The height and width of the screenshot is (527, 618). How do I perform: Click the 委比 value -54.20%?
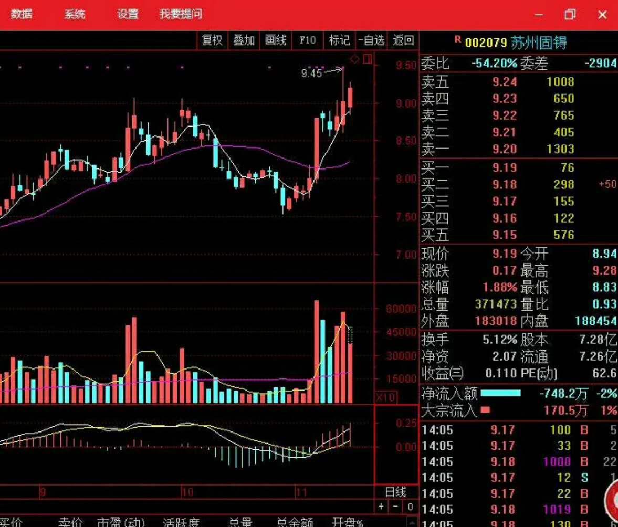(x=494, y=63)
